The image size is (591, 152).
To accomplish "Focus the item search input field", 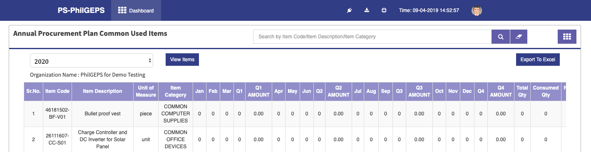I will pos(372,37).
